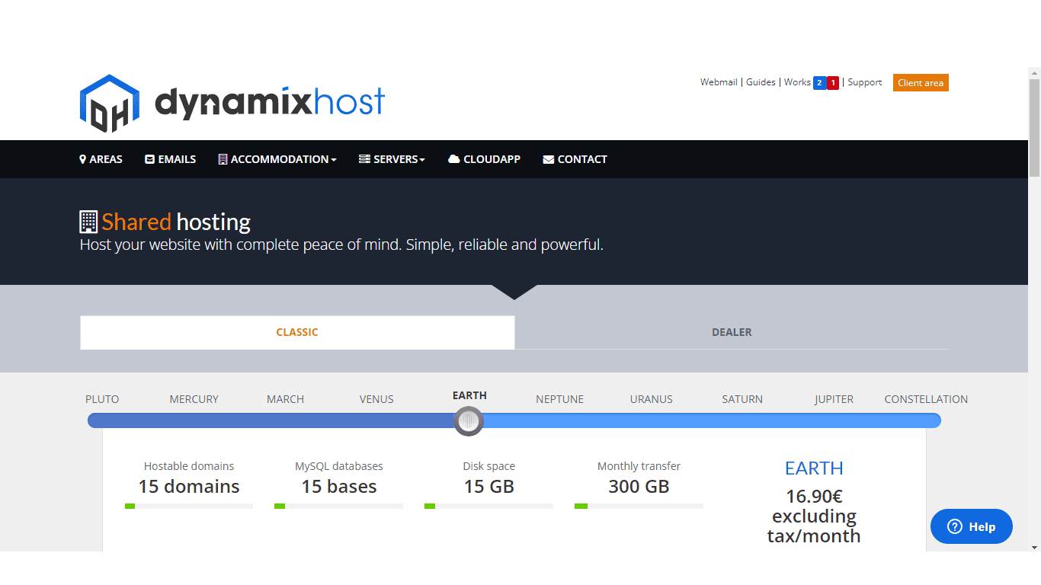Click the blue Works badge showing 2

(x=819, y=83)
